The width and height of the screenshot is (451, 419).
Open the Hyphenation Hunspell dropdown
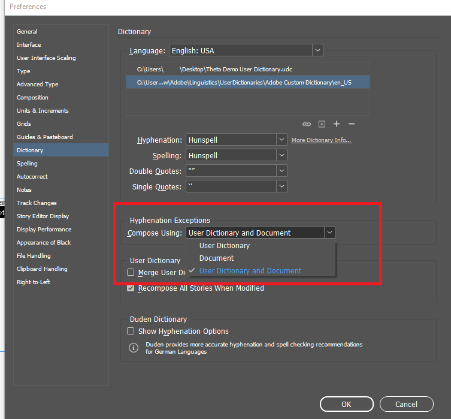(282, 140)
